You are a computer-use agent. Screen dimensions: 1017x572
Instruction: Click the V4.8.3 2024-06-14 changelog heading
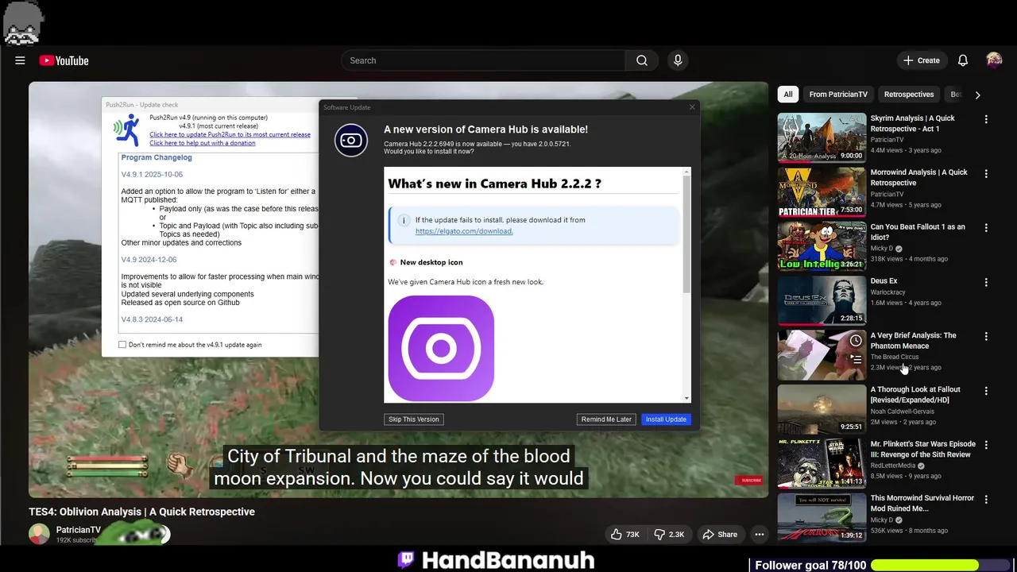152,319
